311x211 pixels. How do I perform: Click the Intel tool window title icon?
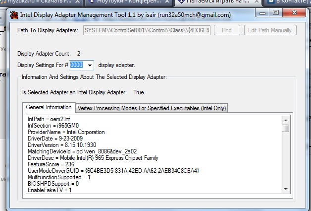coord(14,15)
